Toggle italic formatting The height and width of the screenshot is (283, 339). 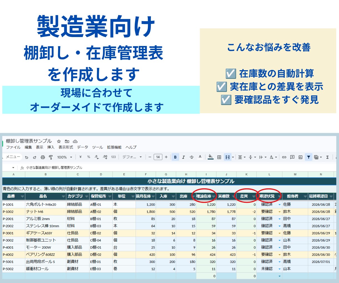click(183, 157)
